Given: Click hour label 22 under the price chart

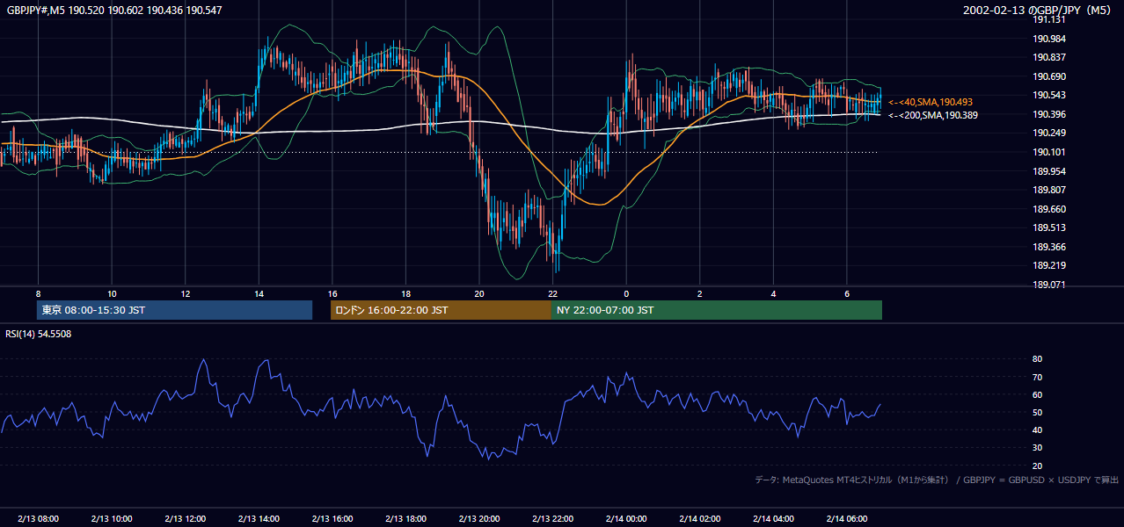Looking at the screenshot, I should [x=552, y=293].
